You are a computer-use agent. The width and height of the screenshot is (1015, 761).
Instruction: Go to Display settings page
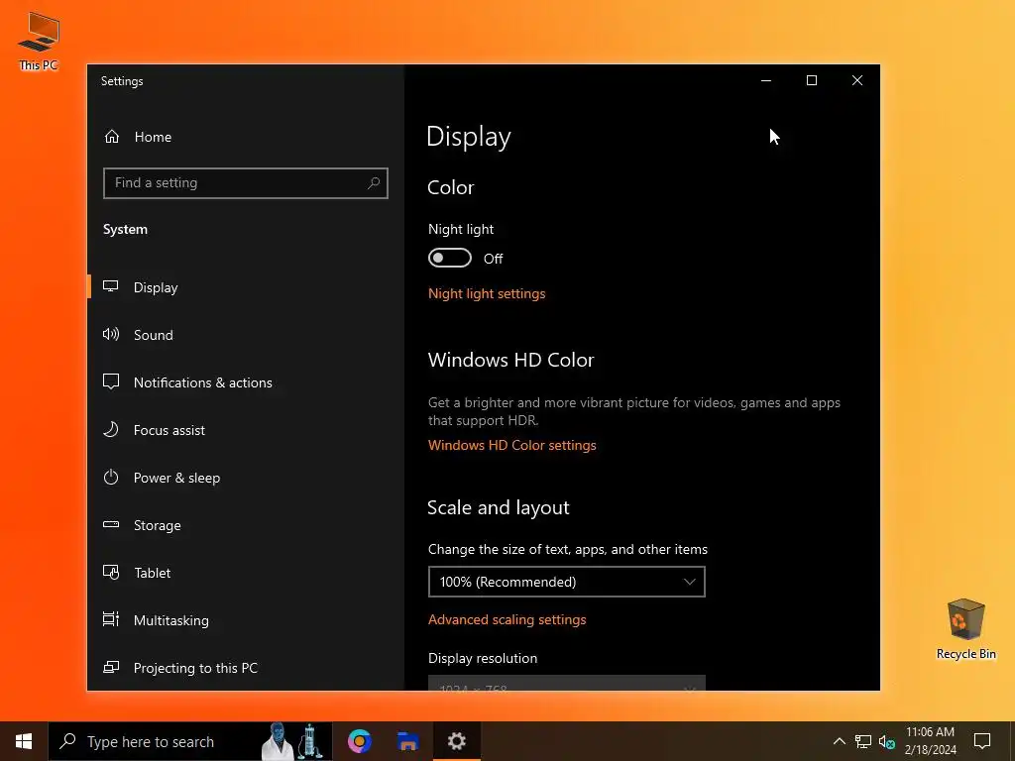click(246, 287)
